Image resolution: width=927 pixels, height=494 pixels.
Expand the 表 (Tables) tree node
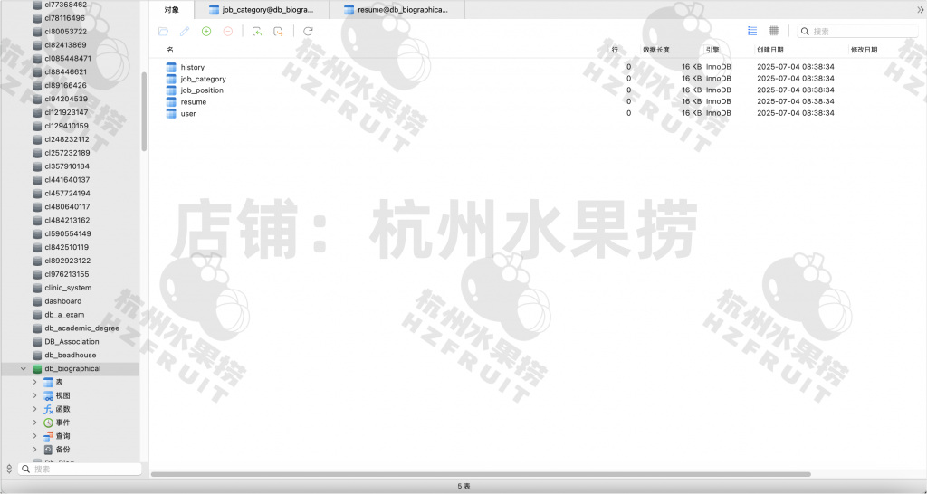pyautogui.click(x=35, y=383)
